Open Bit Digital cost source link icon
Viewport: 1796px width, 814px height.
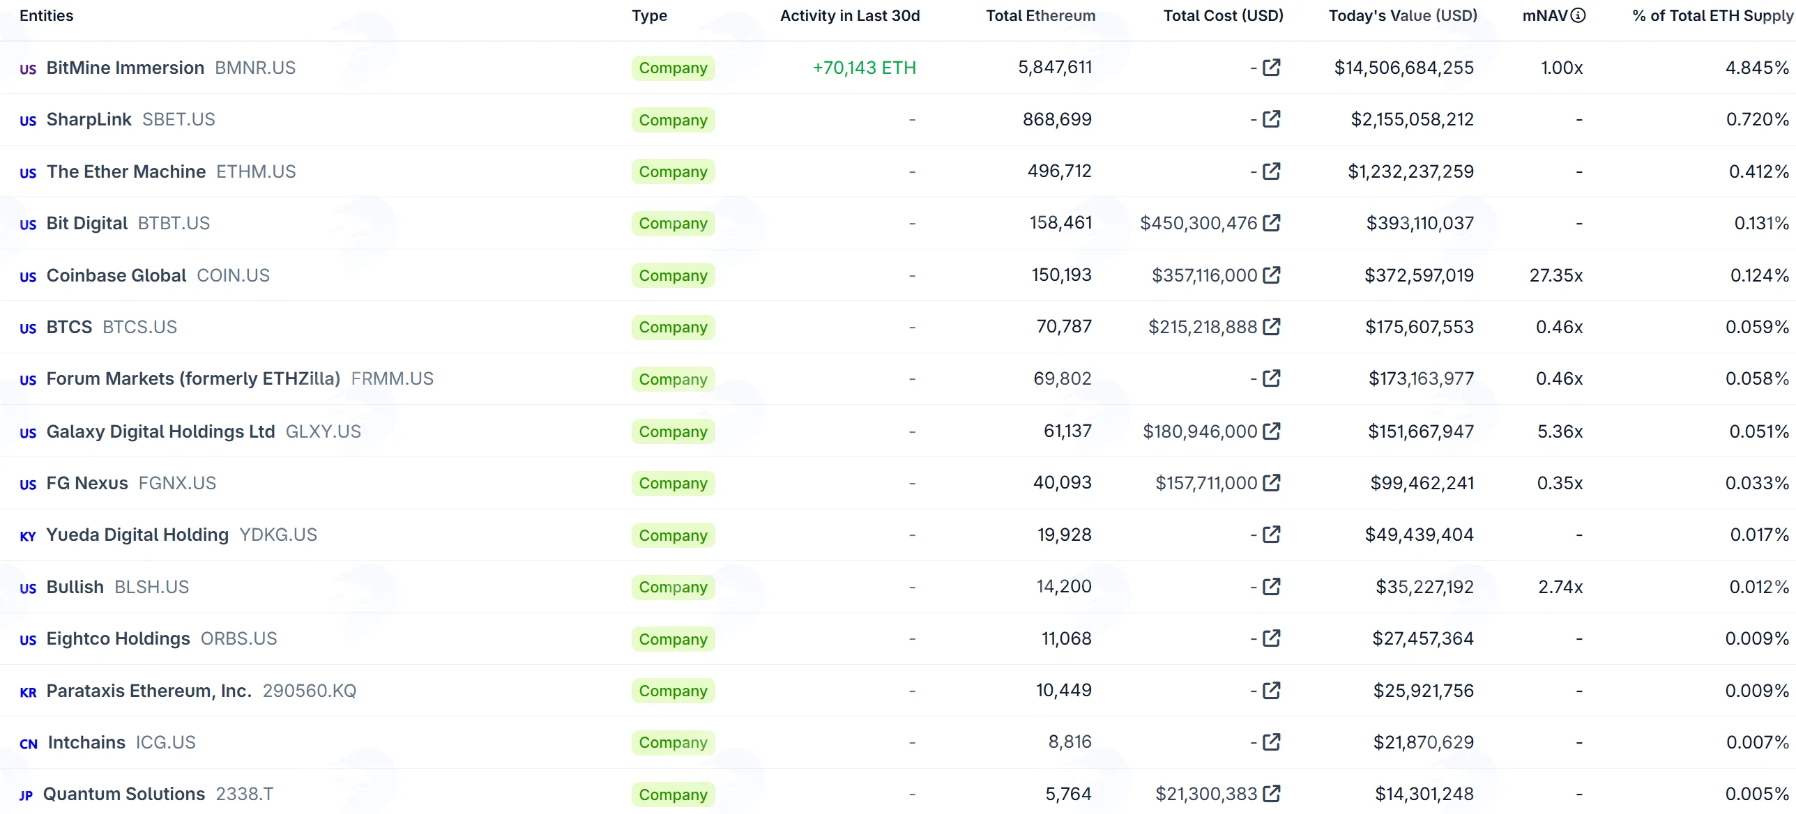(1272, 222)
